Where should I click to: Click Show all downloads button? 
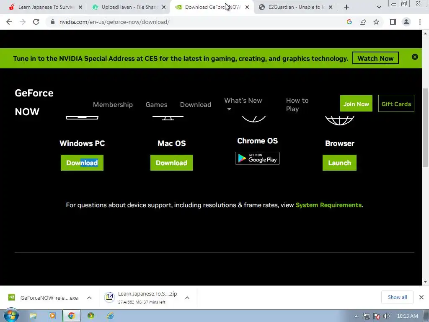pyautogui.click(x=397, y=297)
